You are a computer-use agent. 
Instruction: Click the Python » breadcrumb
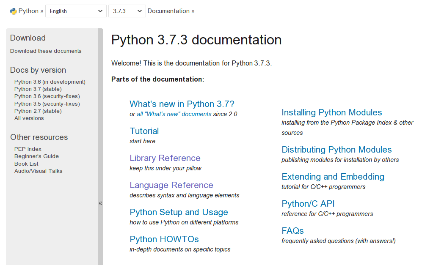coord(27,11)
